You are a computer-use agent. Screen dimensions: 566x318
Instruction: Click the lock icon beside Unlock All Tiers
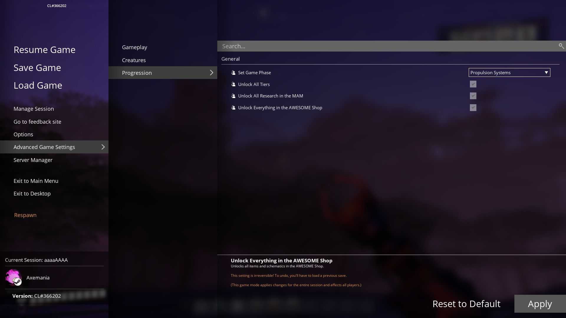tap(233, 84)
